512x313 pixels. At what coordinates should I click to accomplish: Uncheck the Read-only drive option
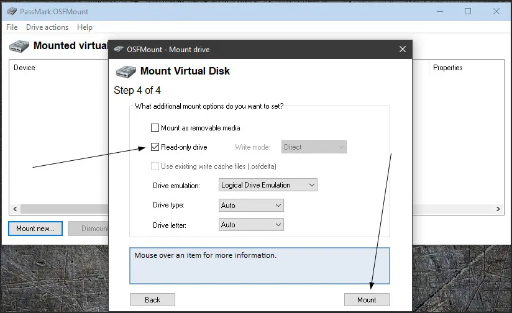pos(155,147)
